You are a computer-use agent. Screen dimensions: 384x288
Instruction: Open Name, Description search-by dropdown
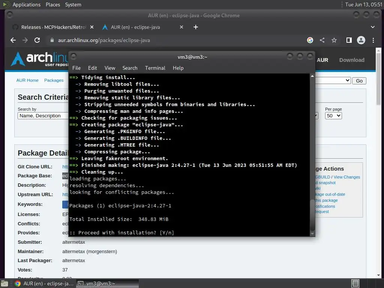click(x=43, y=115)
